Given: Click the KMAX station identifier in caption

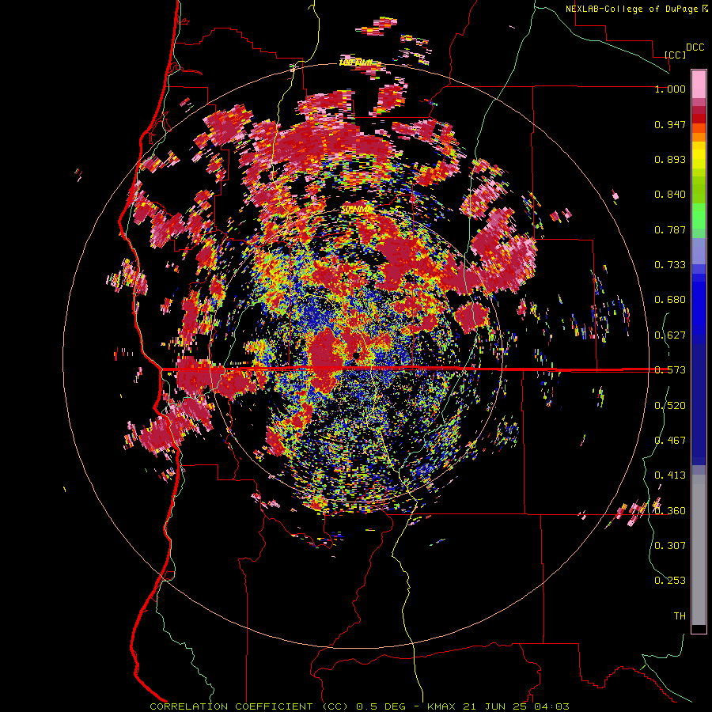Looking at the screenshot, I should (x=443, y=706).
